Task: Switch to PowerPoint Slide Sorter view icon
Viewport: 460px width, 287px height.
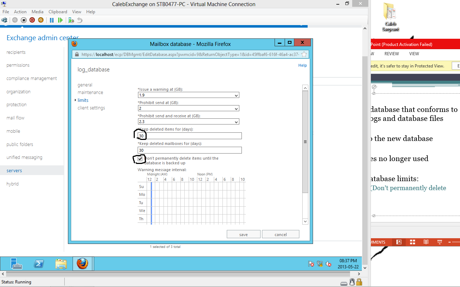Action: 413,242
